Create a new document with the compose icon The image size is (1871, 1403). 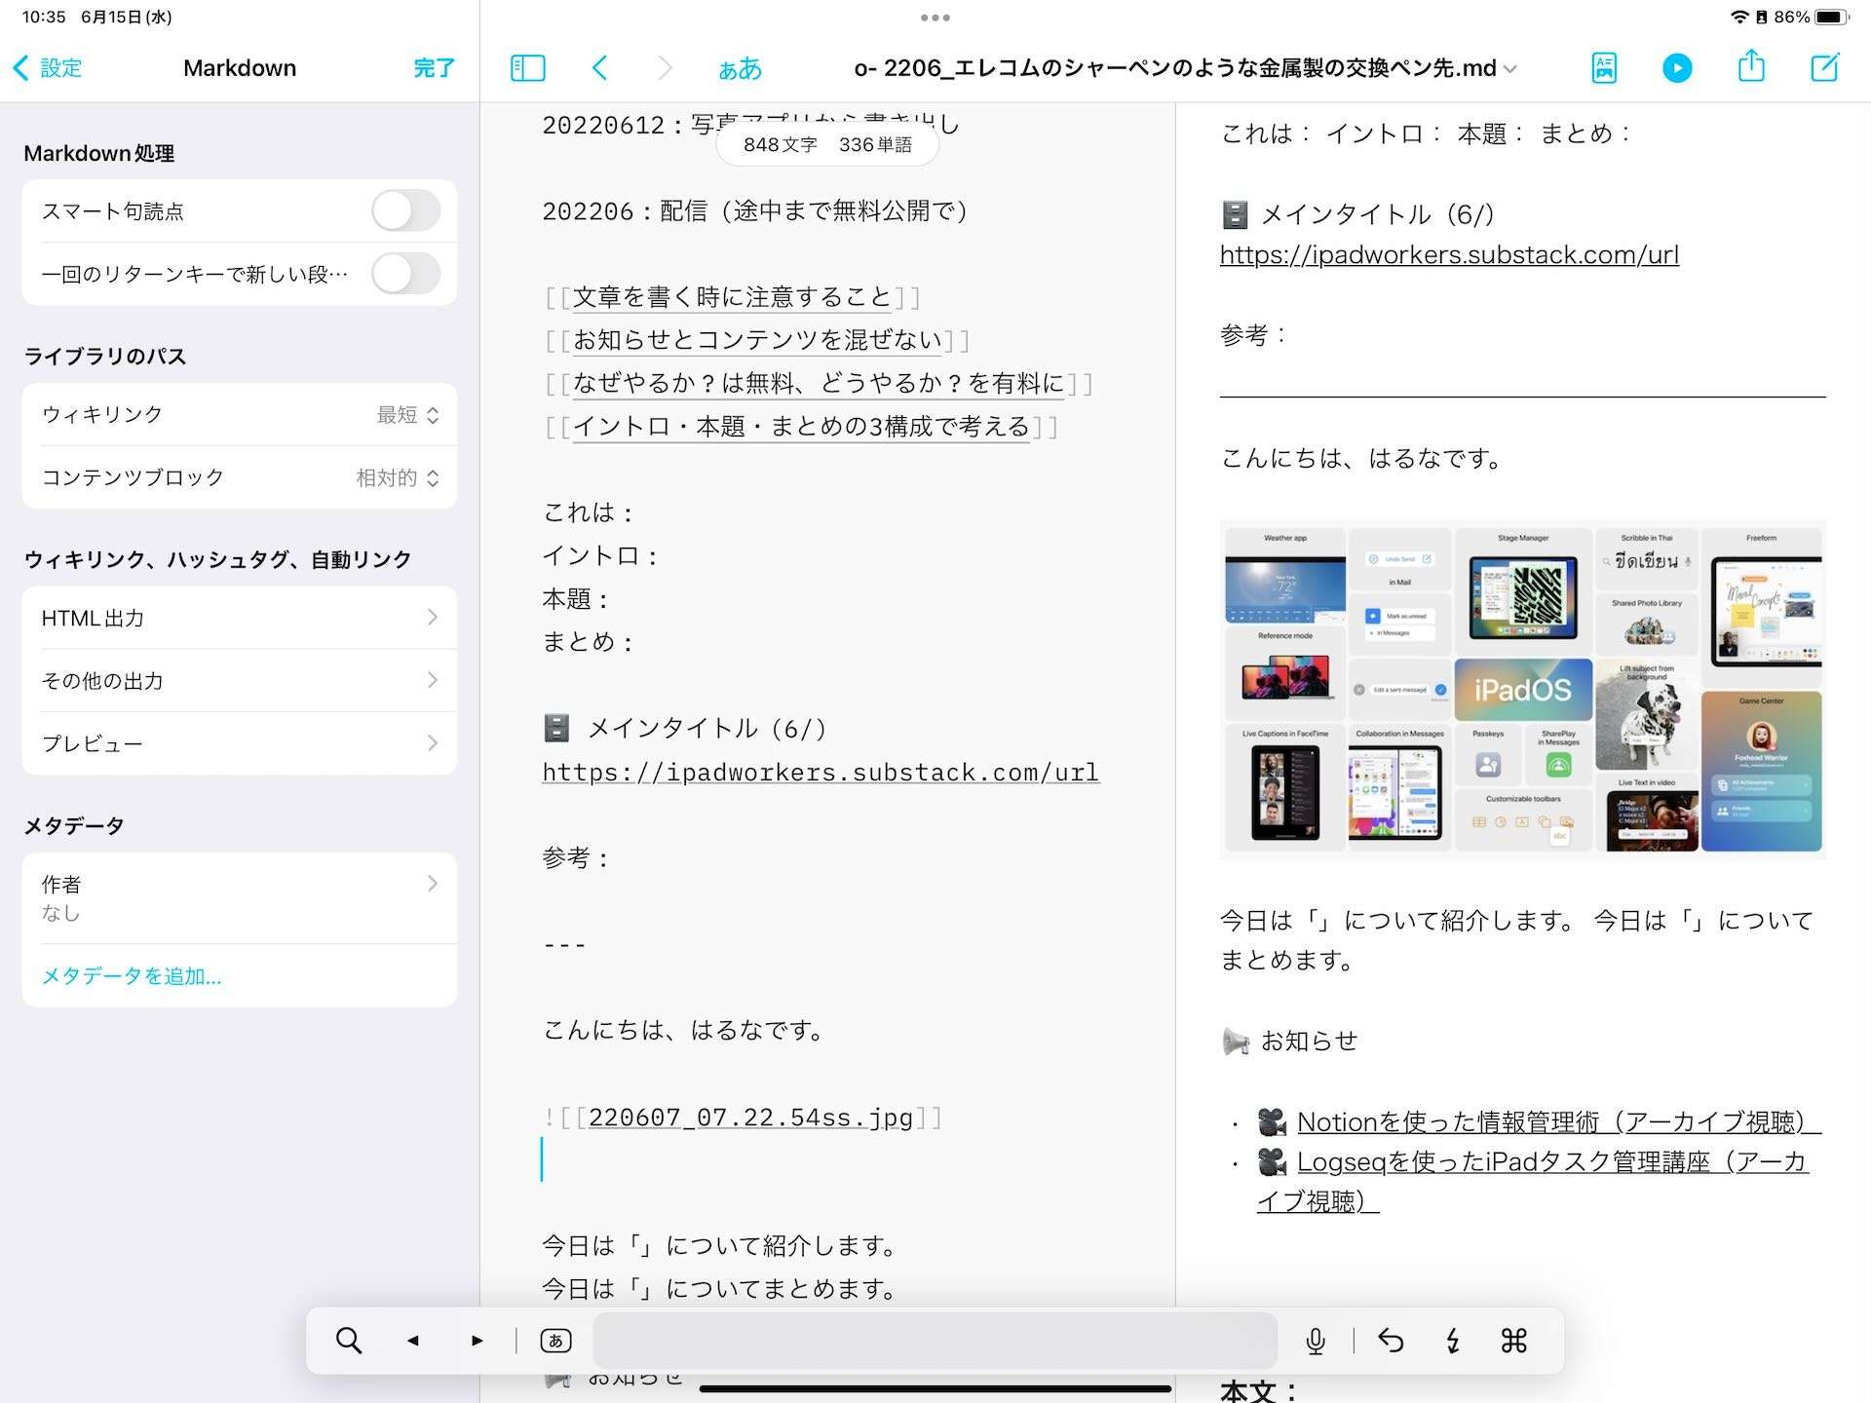1825,68
